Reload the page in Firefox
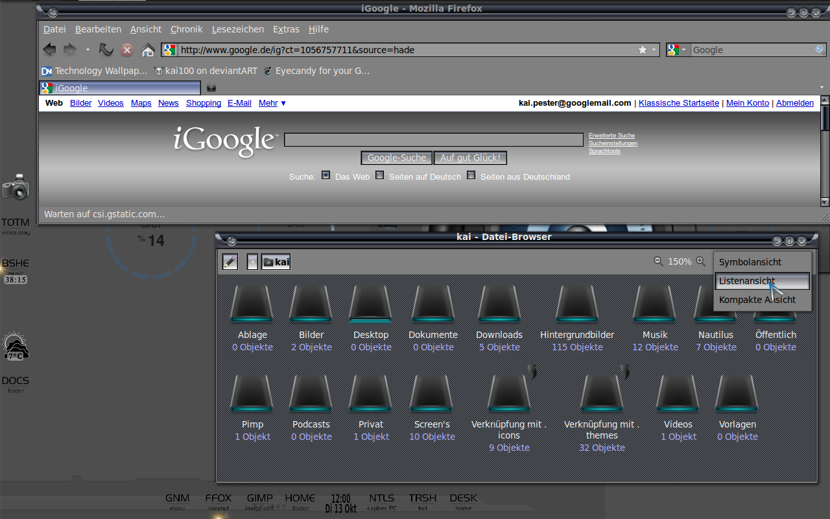The height and width of the screenshot is (519, 830). tap(106, 50)
